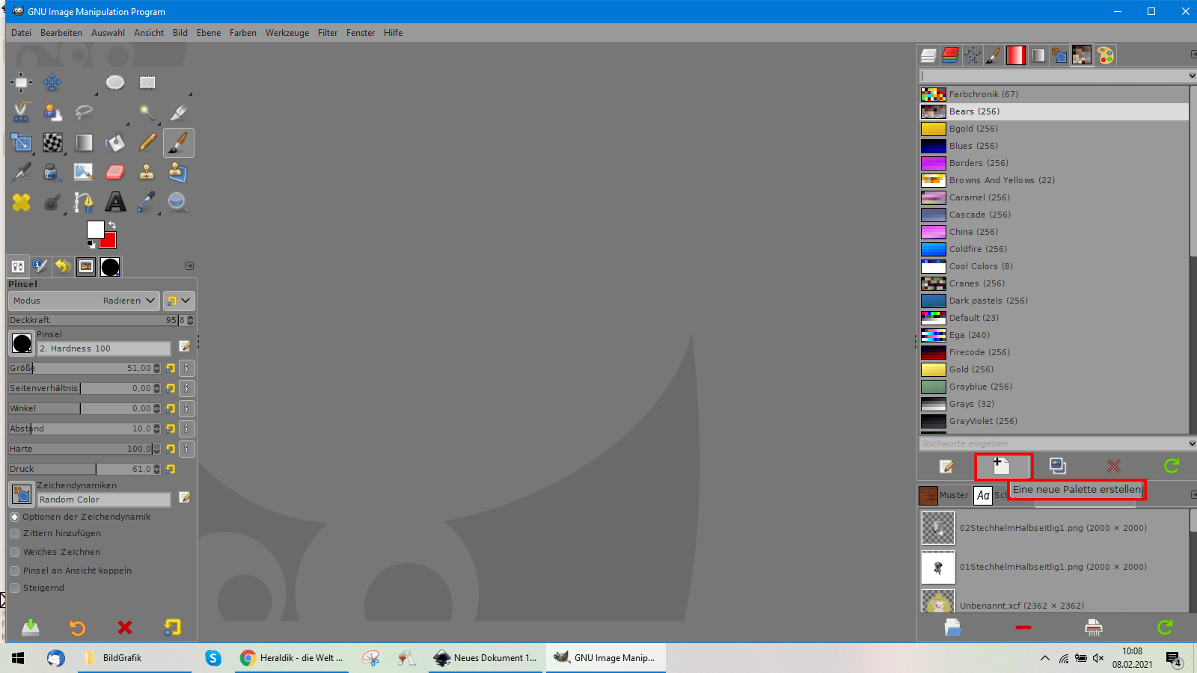Image resolution: width=1197 pixels, height=673 pixels.
Task: Select the Eraser tool in toolbox
Action: (x=114, y=173)
